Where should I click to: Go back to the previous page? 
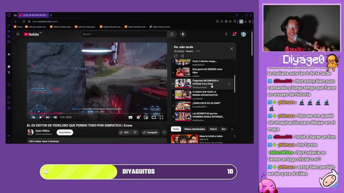coord(15,21)
